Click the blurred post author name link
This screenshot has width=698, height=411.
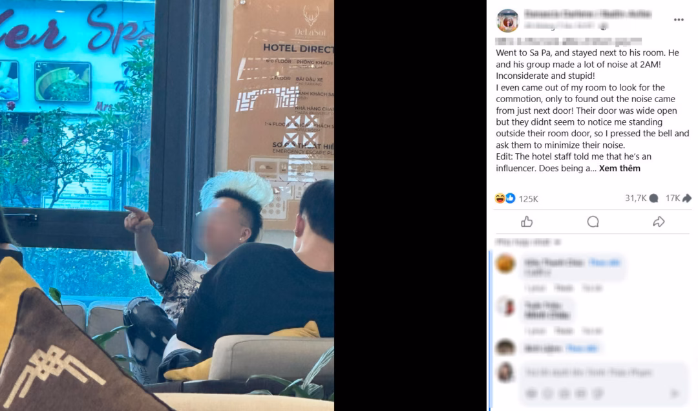click(x=587, y=14)
